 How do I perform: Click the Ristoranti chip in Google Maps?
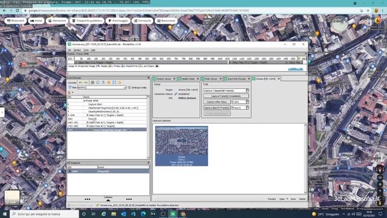pos(16,21)
